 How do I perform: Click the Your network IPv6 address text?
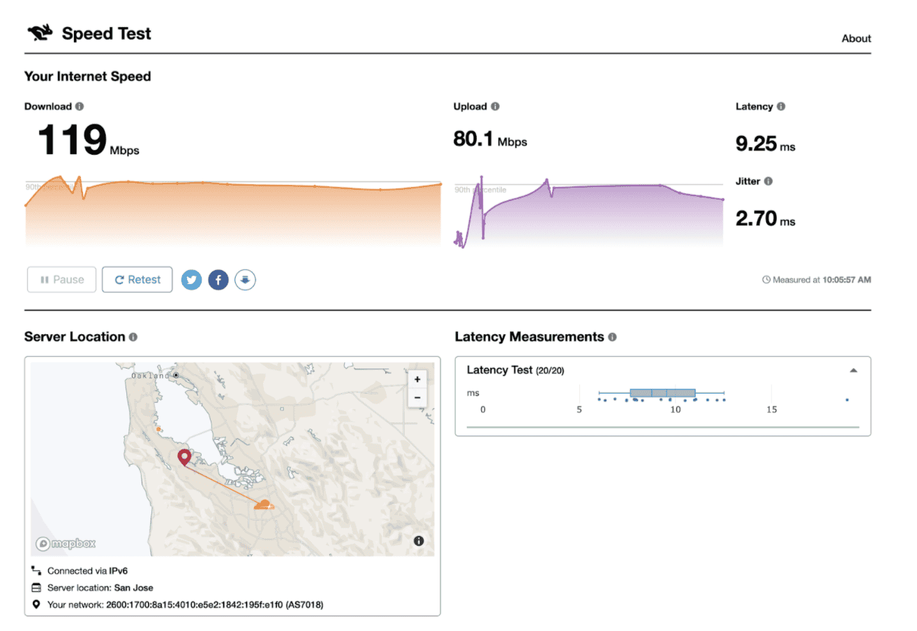[186, 604]
